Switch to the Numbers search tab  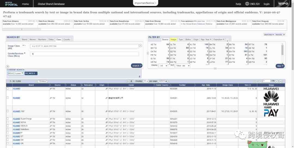42,39
